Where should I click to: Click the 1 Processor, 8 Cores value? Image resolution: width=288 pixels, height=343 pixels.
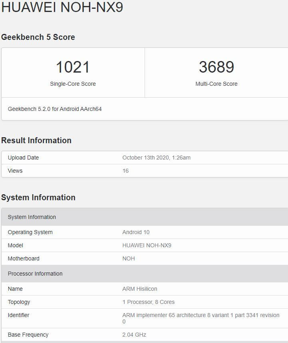(149, 302)
